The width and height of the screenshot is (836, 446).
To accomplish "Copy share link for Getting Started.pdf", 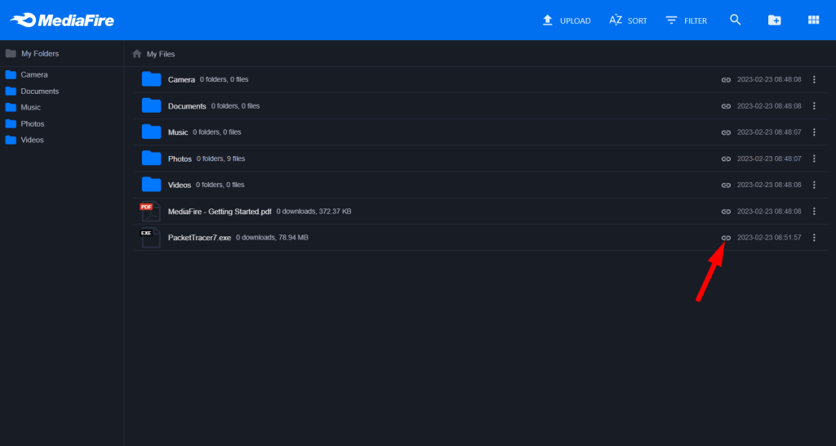I will [726, 212].
